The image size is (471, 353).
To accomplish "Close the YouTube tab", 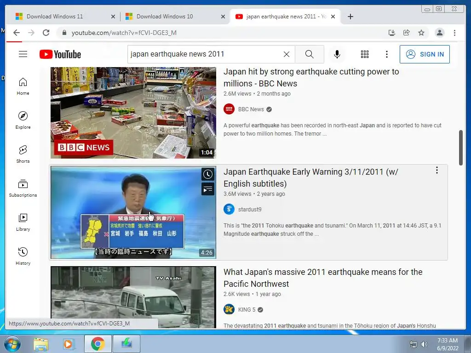I will pyautogui.click(x=333, y=17).
